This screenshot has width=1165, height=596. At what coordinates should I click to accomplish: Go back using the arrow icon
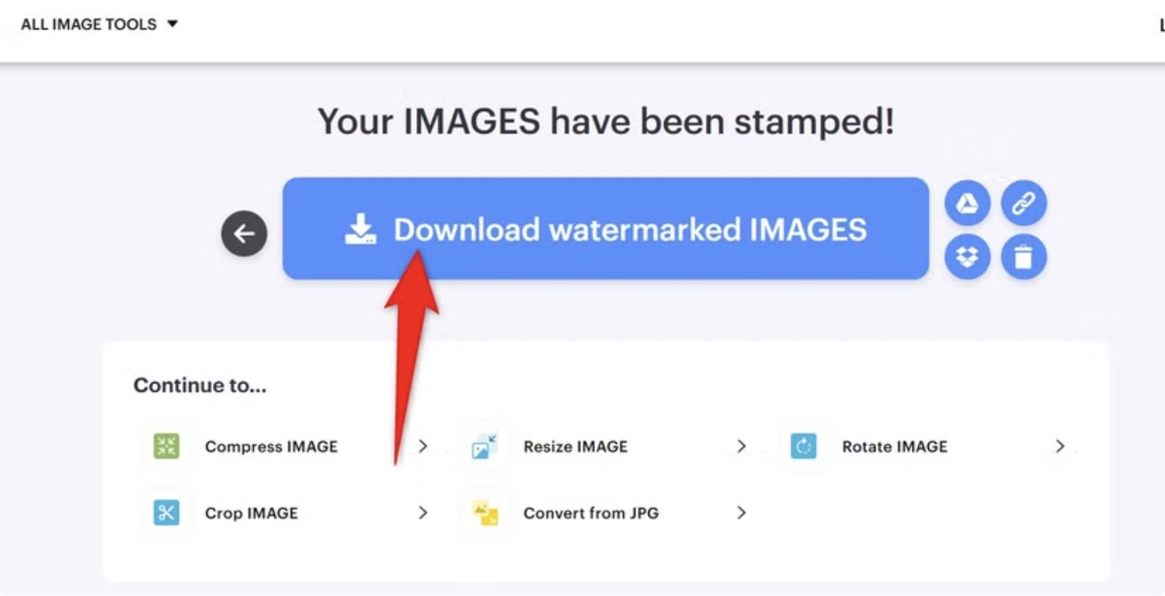point(244,234)
